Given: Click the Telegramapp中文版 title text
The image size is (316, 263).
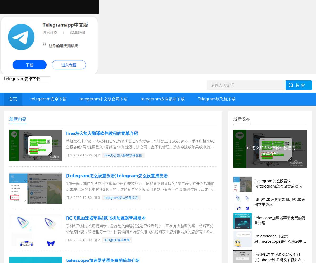Looking at the screenshot, I should [x=65, y=25].
